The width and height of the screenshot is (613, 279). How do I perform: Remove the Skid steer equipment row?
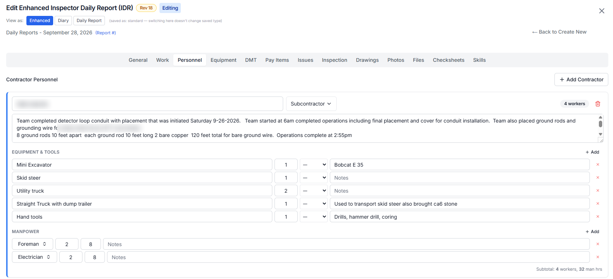[x=598, y=177]
